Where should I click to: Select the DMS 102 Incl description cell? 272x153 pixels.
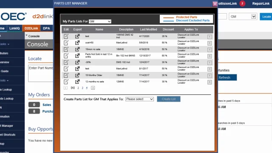[123, 62]
